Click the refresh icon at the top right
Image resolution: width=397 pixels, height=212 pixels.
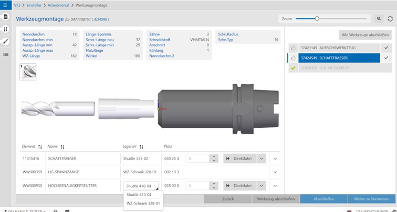390,18
